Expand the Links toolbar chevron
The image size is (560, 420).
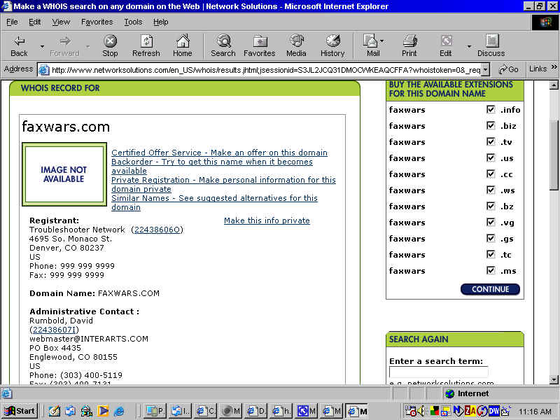pos(554,67)
